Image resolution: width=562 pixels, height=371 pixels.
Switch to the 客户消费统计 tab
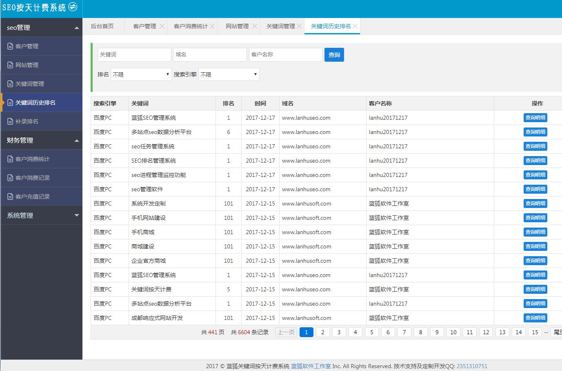(191, 26)
